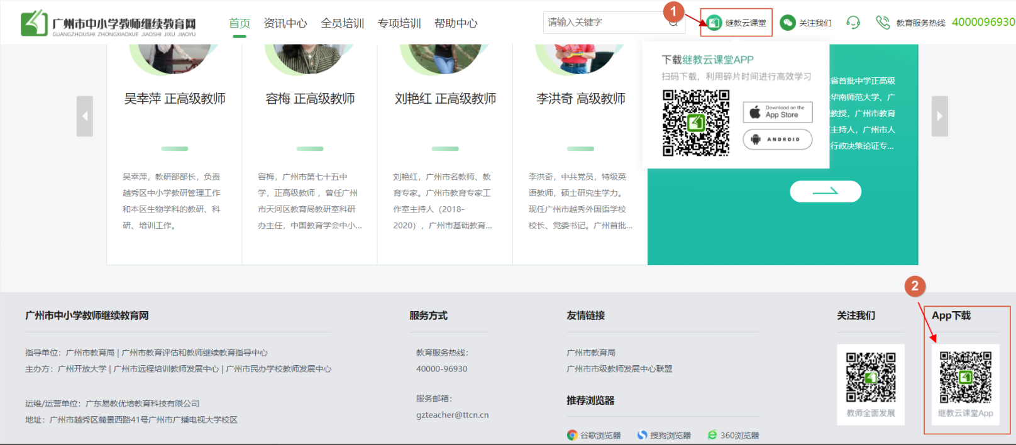The height and width of the screenshot is (445, 1016).
Task: Click the 推荐浏览器 heading
Action: pos(590,400)
